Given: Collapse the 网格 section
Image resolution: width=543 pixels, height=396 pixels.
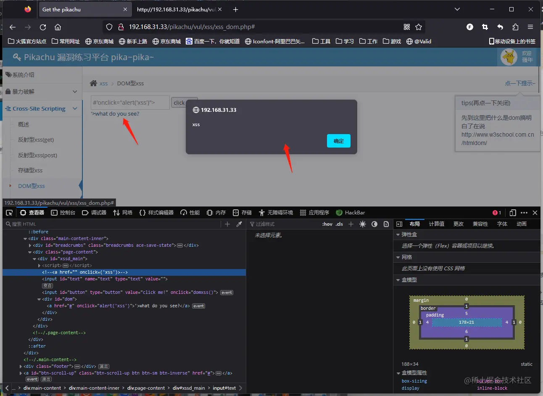Looking at the screenshot, I should click(398, 257).
